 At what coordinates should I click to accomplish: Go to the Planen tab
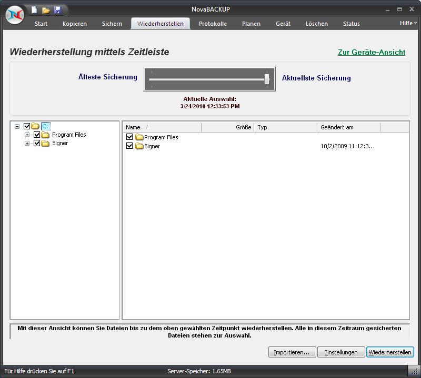(x=251, y=24)
